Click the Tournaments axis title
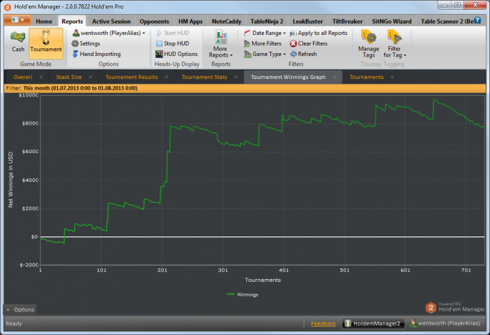490x335 pixels. (262, 280)
